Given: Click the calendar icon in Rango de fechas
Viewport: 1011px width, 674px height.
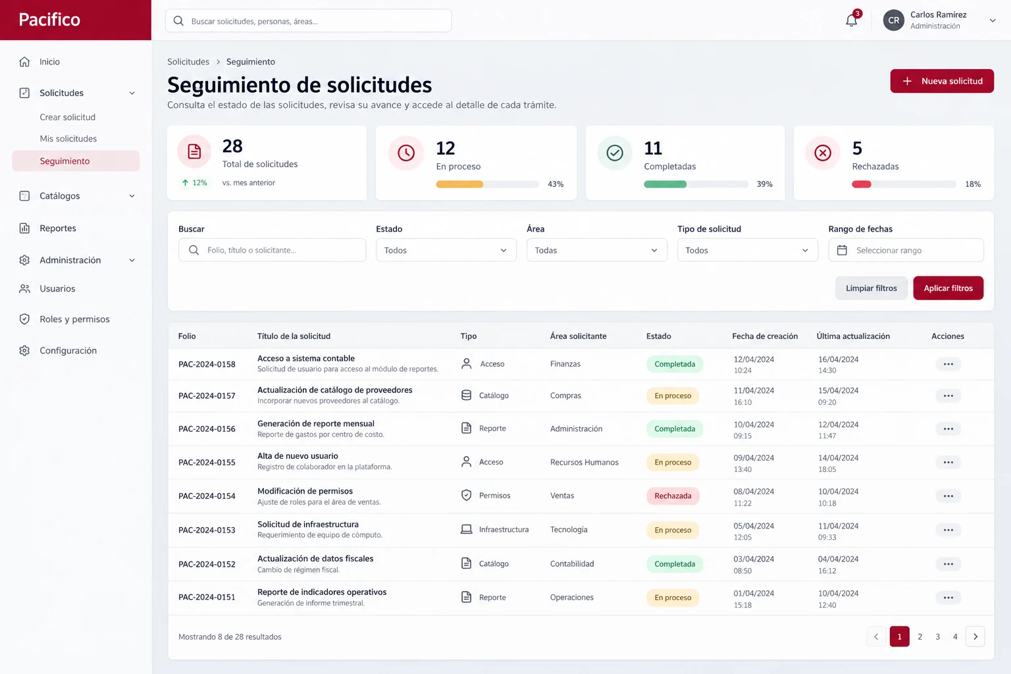Looking at the screenshot, I should click(842, 250).
